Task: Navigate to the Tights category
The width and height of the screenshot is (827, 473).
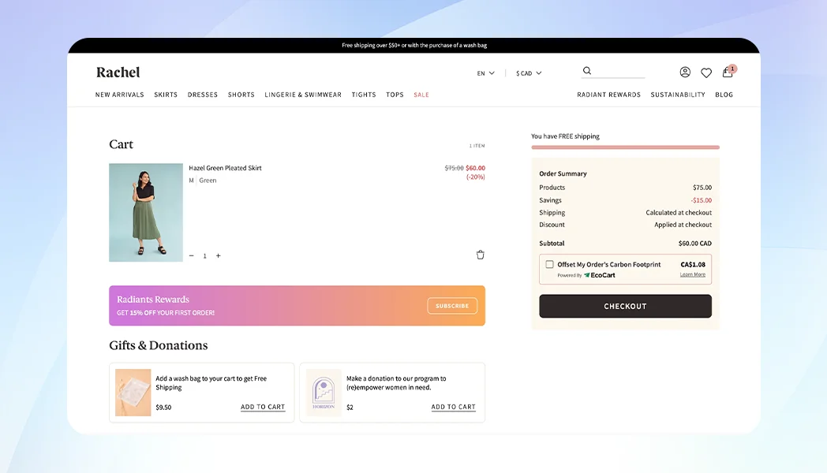Action: [x=364, y=95]
